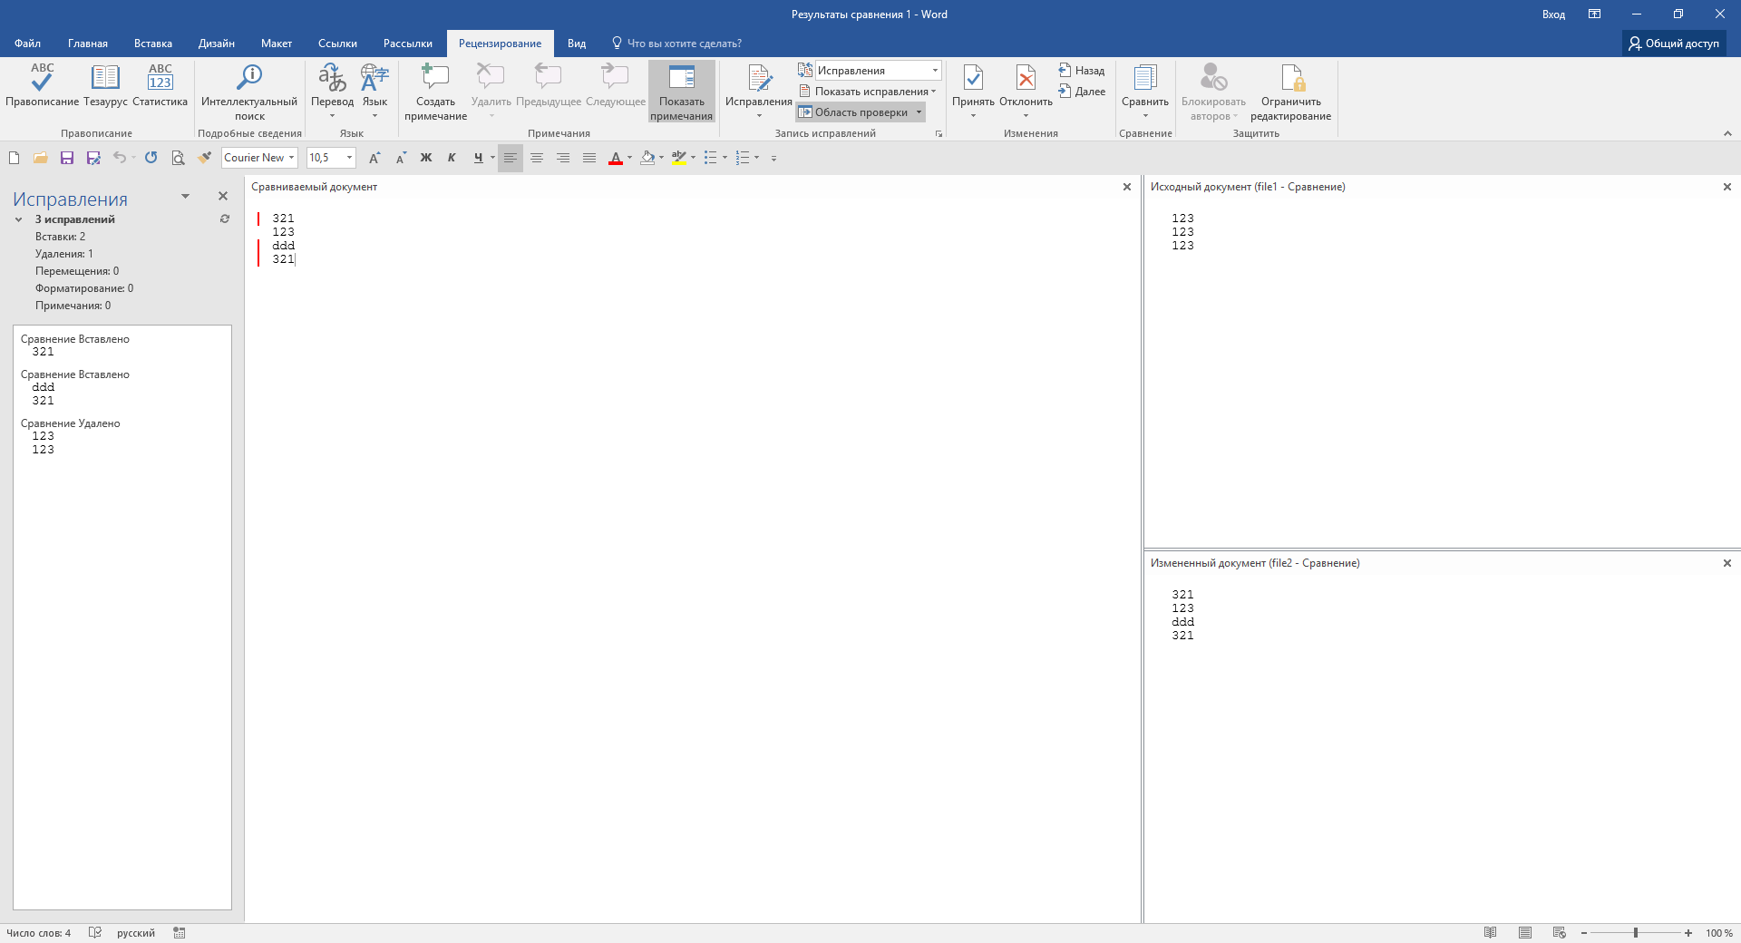Switch to the Дизайн tab
The height and width of the screenshot is (943, 1741).
click(216, 44)
